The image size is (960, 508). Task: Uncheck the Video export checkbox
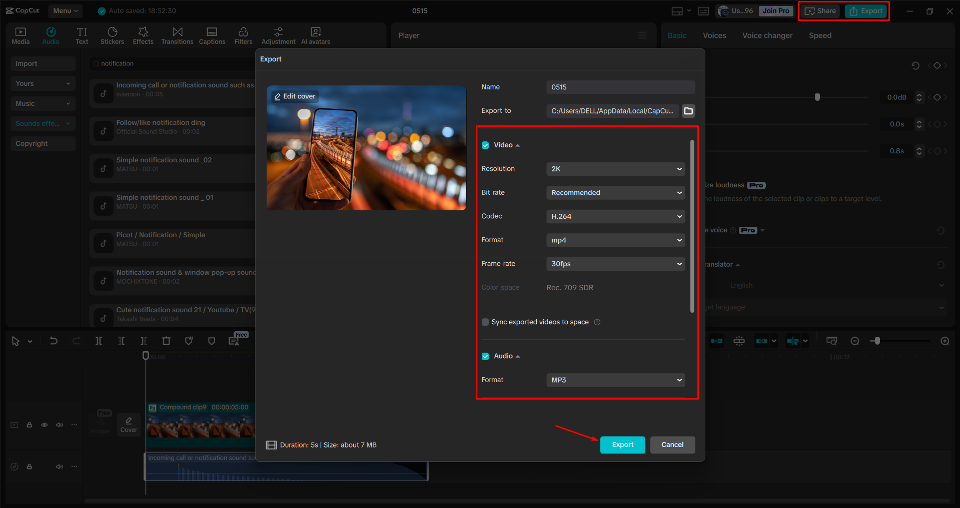(485, 145)
